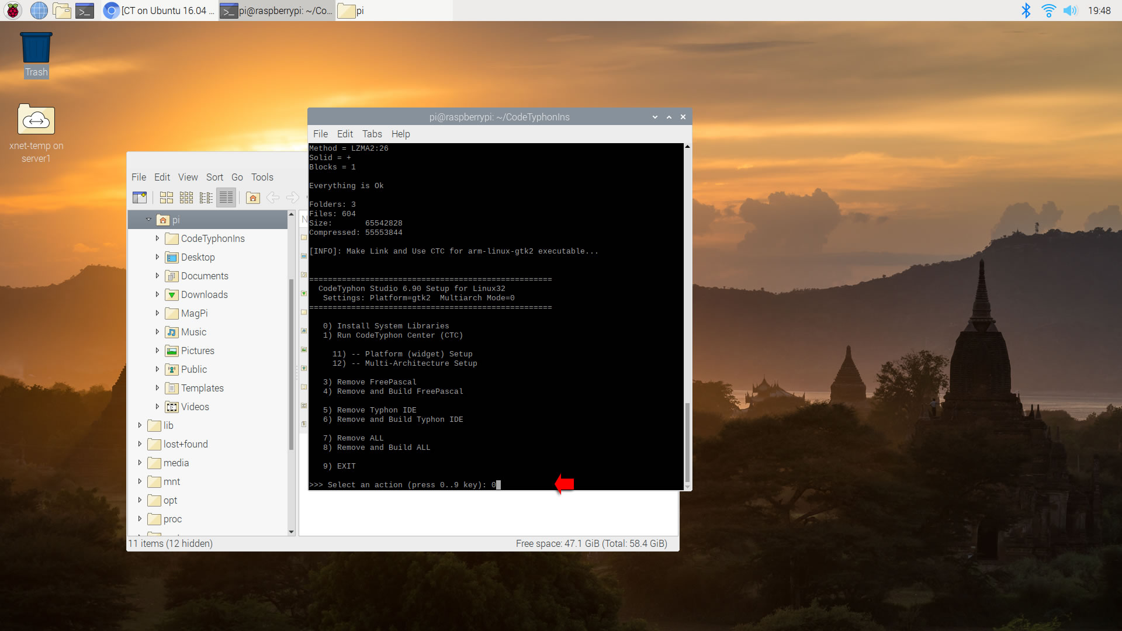Go to home folder toolbar icon
The image size is (1122, 631).
click(253, 197)
